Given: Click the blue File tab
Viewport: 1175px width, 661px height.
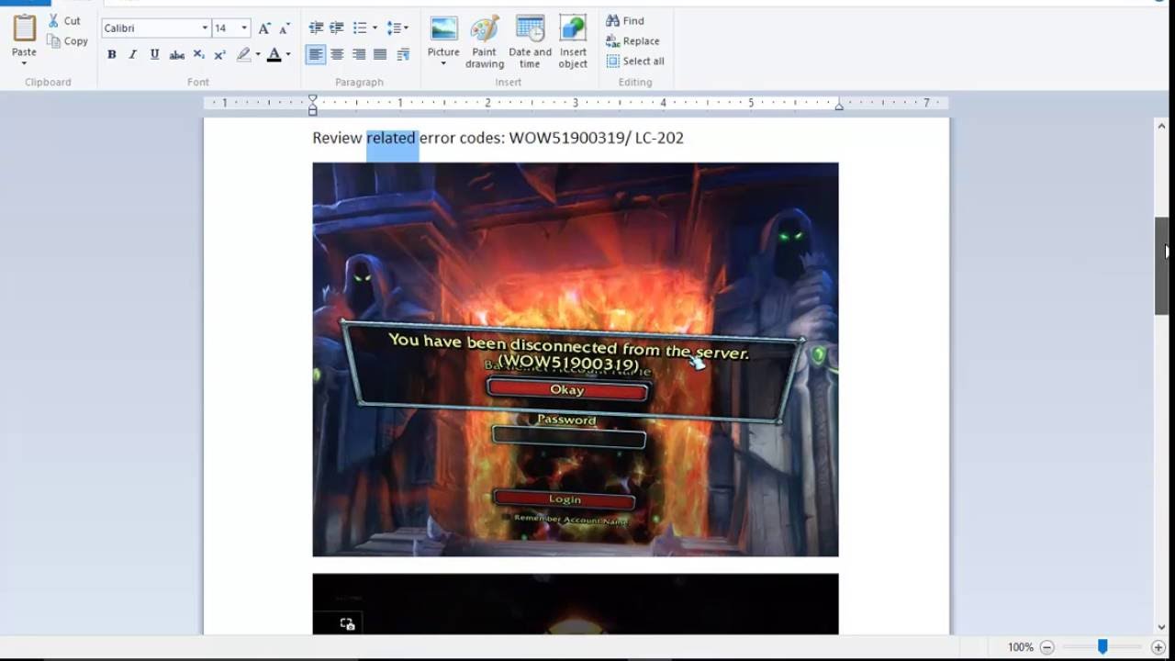Looking at the screenshot, I should pyautogui.click(x=25, y=3).
